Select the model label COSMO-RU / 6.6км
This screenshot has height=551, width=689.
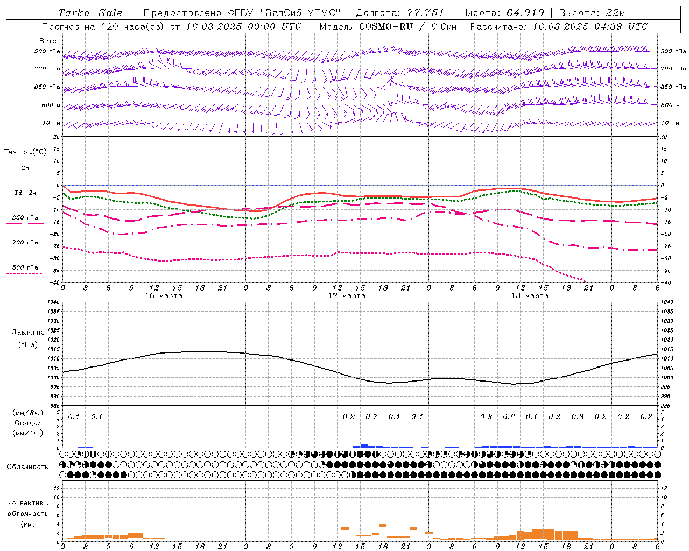click(x=407, y=26)
